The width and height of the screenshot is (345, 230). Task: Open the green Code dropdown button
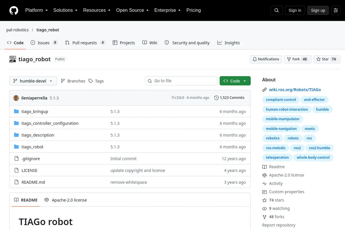[x=235, y=81]
